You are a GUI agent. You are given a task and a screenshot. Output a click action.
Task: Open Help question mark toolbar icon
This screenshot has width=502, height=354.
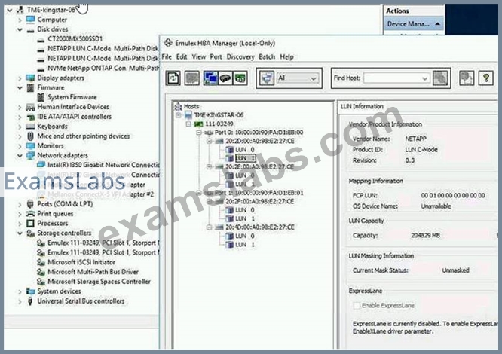485,78
